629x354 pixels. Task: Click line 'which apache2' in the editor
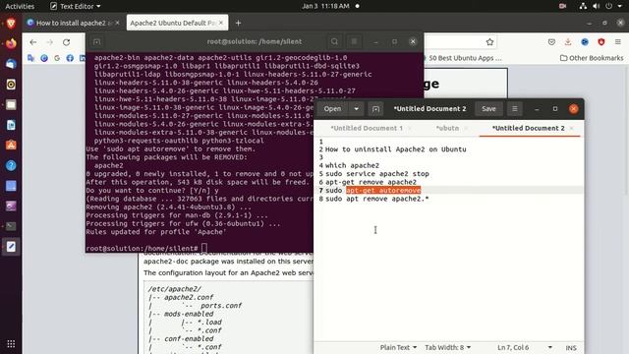pos(352,165)
